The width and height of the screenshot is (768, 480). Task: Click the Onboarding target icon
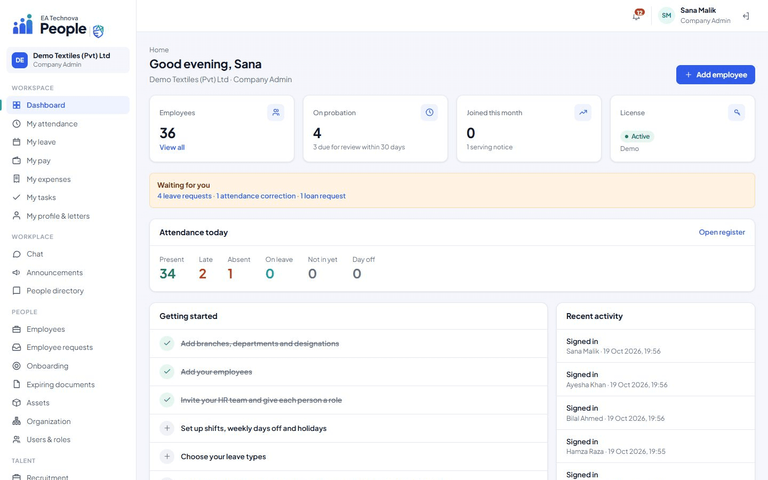17,366
